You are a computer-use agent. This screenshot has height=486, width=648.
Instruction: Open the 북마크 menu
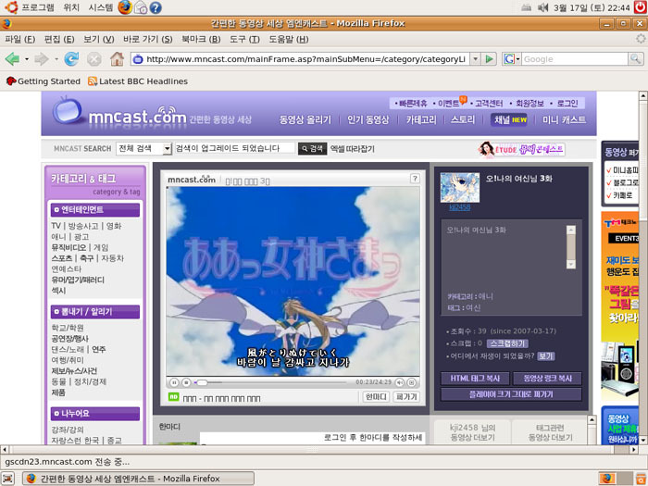point(201,39)
